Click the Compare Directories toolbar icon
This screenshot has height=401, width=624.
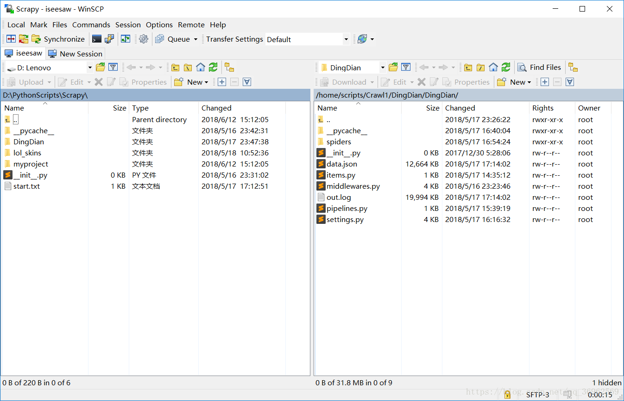point(11,39)
